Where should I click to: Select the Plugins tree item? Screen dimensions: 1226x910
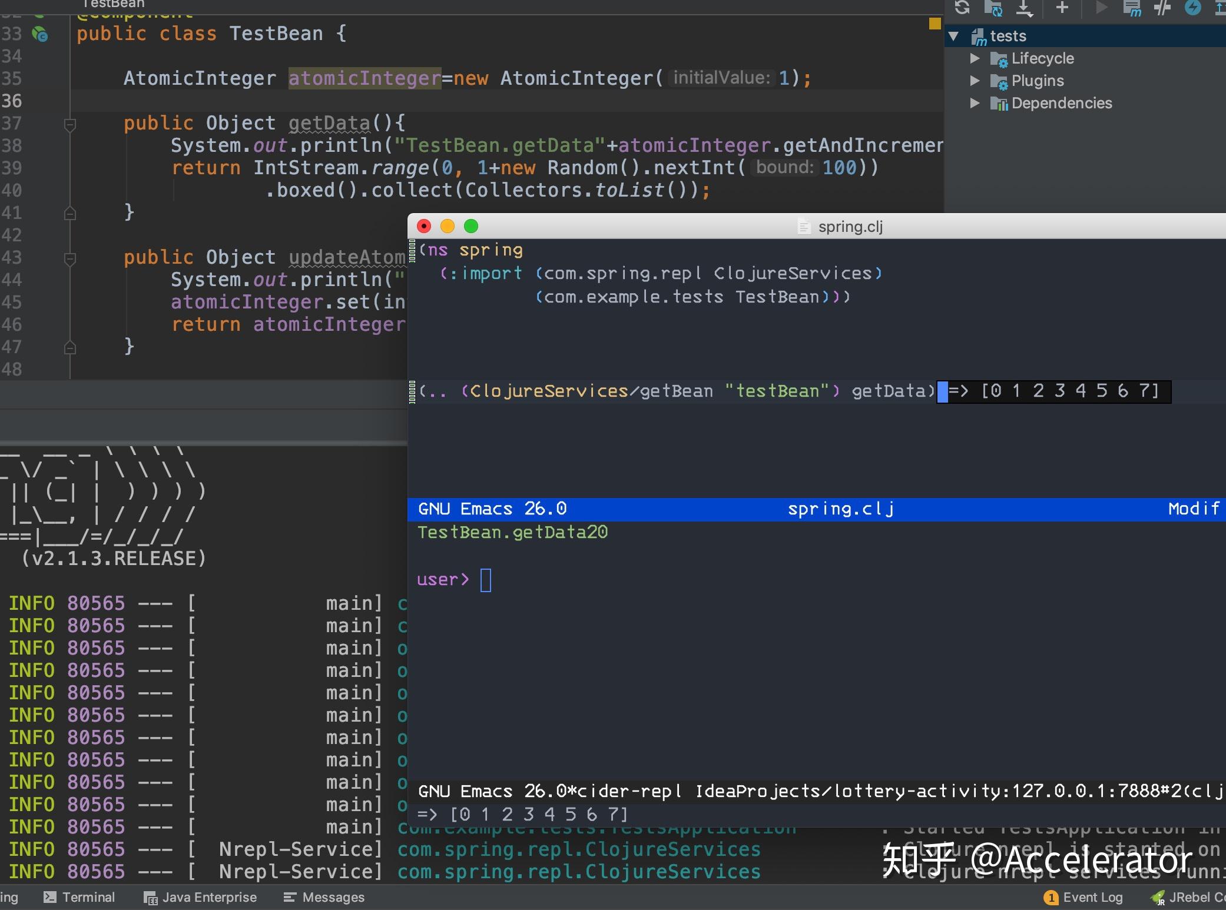tap(1039, 81)
